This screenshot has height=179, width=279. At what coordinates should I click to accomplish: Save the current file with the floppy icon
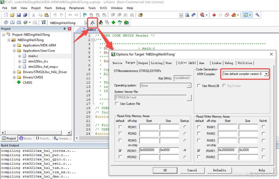coord(19,15)
